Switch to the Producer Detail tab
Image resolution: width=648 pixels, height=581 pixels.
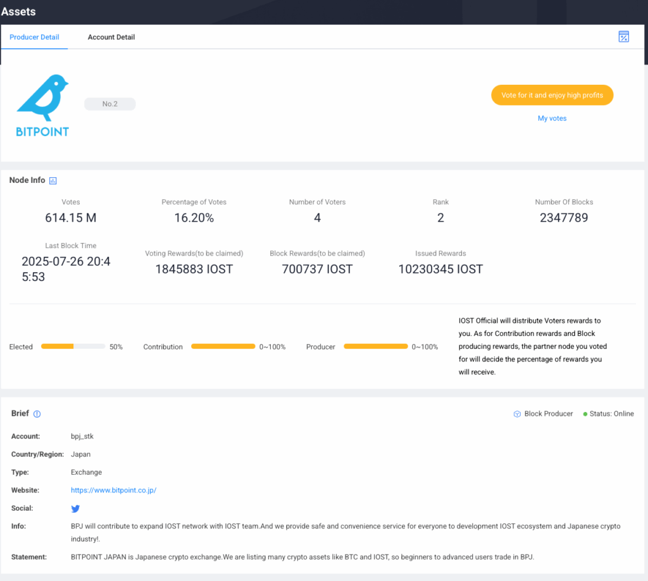(x=34, y=37)
